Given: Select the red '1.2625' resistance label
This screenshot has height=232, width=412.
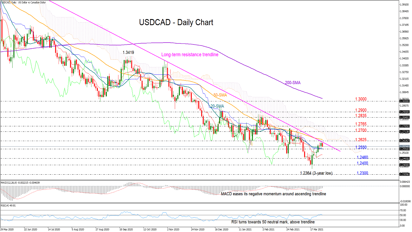Looking at the screenshot, I should pos(361,140).
